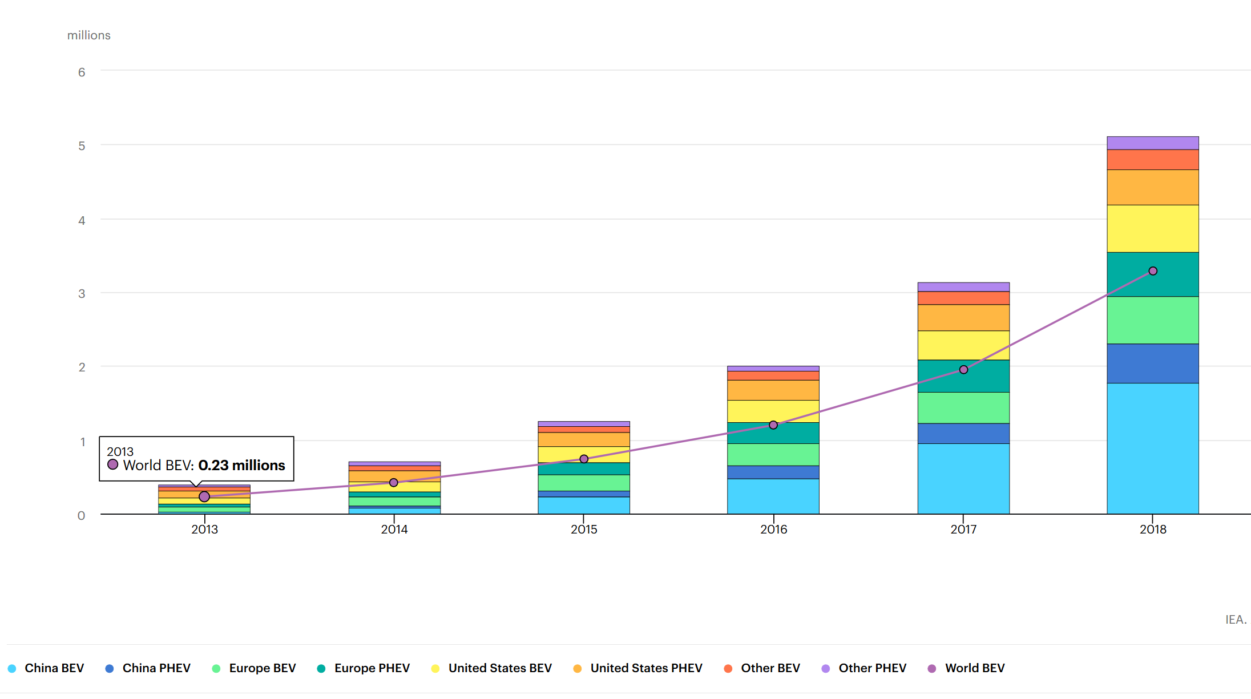The width and height of the screenshot is (1251, 699).
Task: Click United States PHEV segment in 2017 bar
Action: click(963, 318)
